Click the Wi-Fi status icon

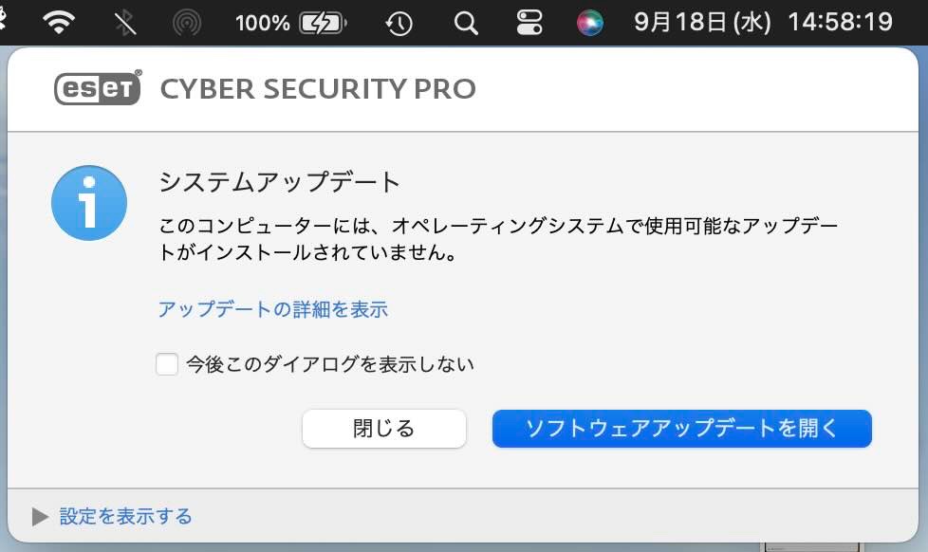tap(59, 22)
